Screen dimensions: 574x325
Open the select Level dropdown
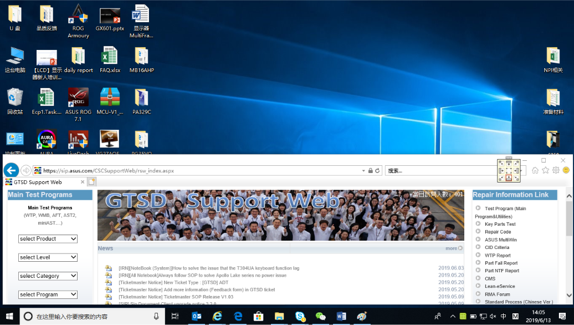click(48, 257)
